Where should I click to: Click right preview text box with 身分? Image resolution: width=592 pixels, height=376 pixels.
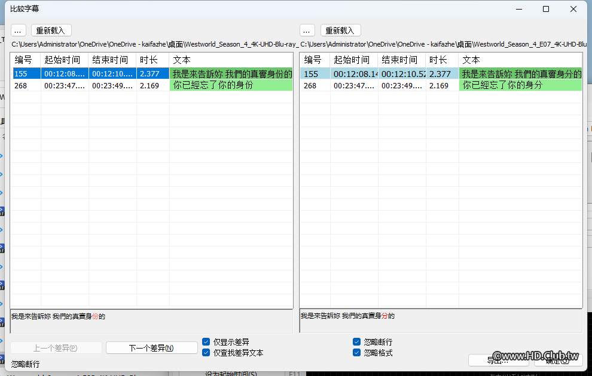pyautogui.click(x=441, y=321)
